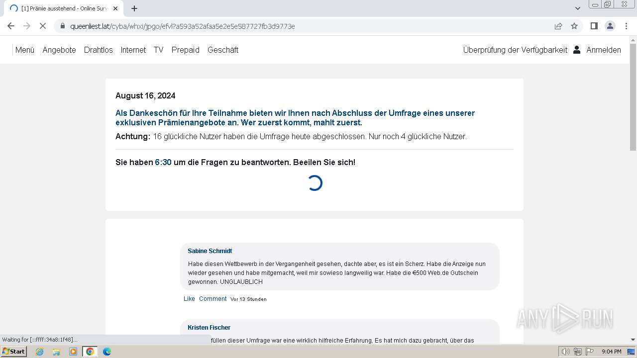
Task: Open the Windows Start button
Action: [13, 352]
